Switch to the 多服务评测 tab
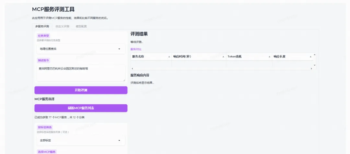 coord(42,26)
